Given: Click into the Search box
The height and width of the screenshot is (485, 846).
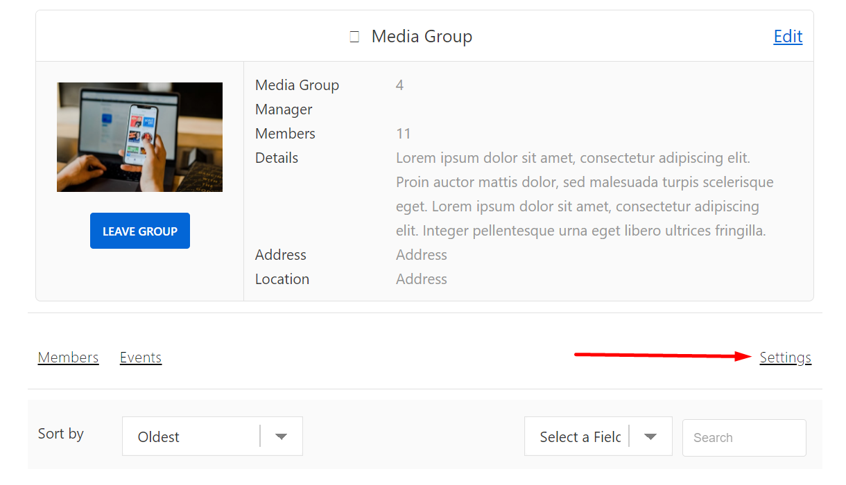Looking at the screenshot, I should click(x=744, y=437).
